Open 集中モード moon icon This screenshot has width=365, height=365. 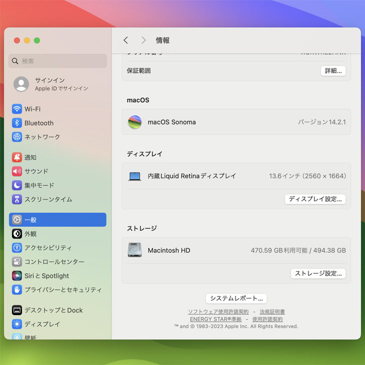17,185
